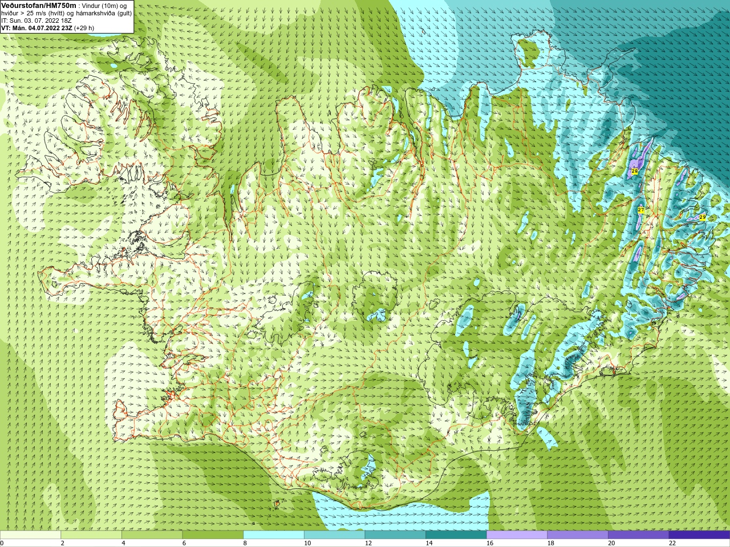Click the 2–4 m/s light green legend swatch
The height and width of the screenshot is (547, 730).
[x=91, y=535]
